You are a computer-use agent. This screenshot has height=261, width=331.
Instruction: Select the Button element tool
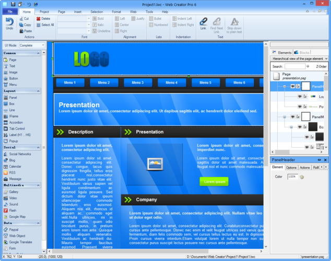[x=11, y=78]
